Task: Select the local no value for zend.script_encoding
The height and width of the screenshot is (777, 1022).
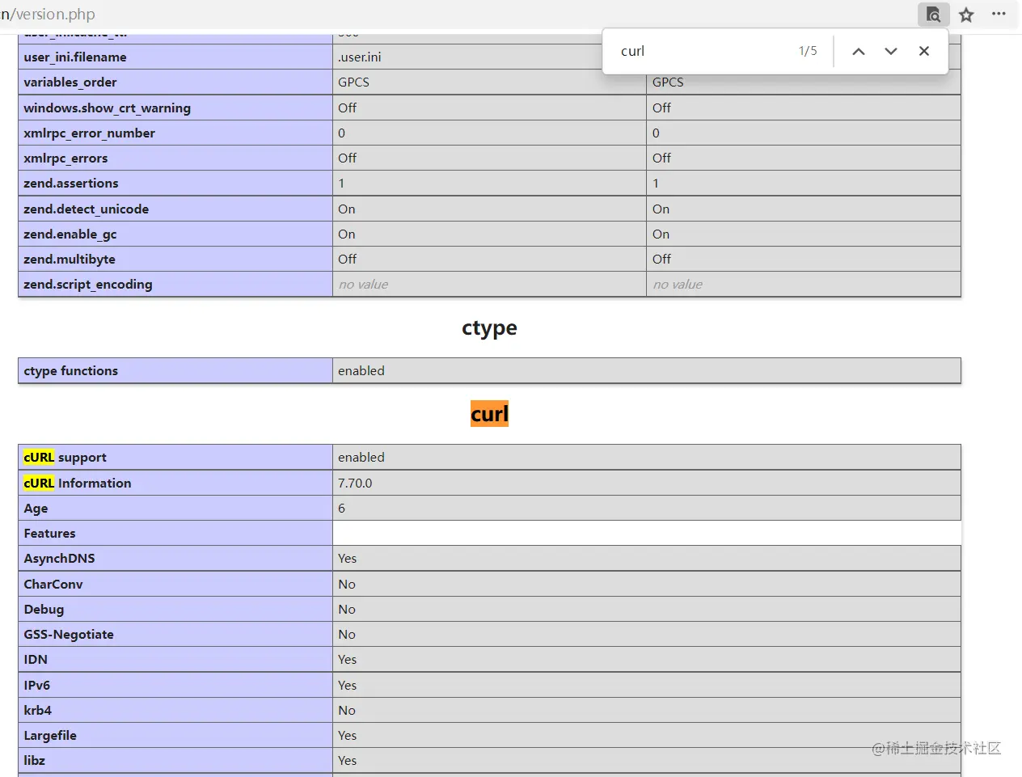Action: [x=363, y=284]
